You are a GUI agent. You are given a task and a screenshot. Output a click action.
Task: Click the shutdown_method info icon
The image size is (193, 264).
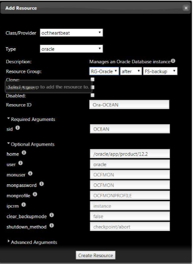(52, 225)
